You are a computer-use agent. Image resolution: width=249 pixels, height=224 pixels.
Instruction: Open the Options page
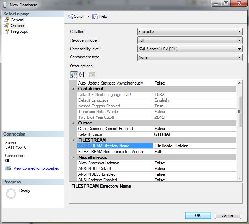(x=17, y=26)
